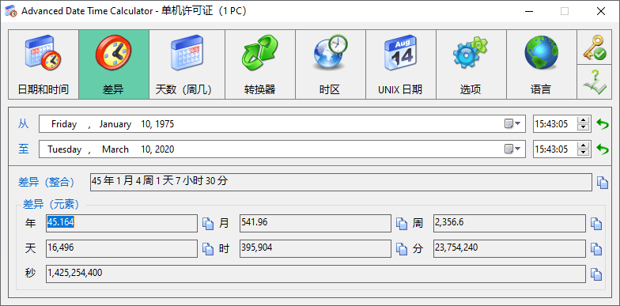Copy the 时 value 395,904

402,248
